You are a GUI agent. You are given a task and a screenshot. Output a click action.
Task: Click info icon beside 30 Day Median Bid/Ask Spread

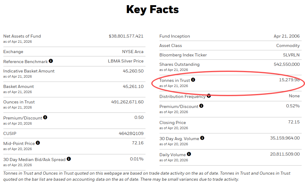69,159
